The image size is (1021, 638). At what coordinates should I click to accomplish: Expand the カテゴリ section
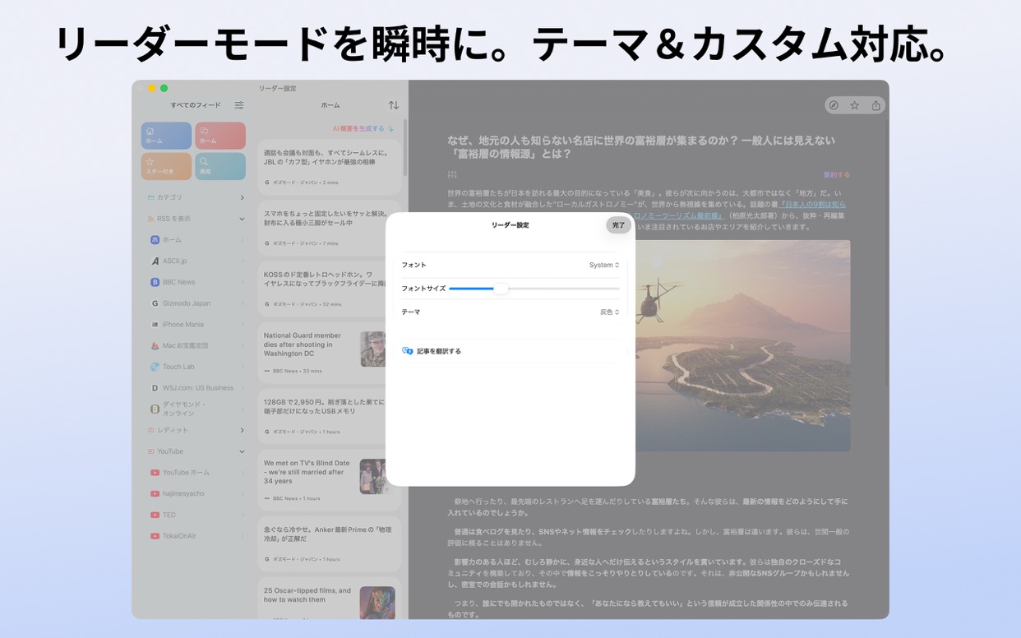242,197
